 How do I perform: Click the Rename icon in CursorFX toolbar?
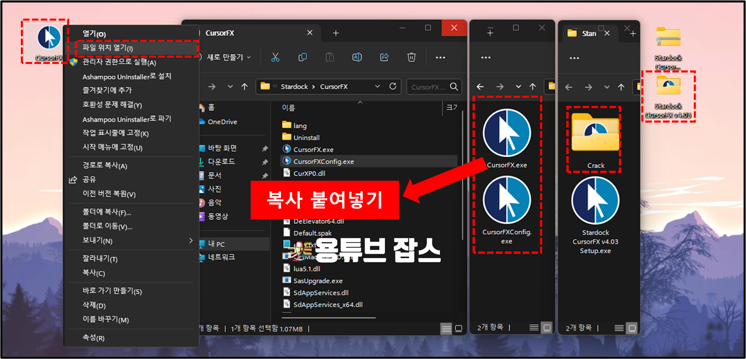pos(357,57)
